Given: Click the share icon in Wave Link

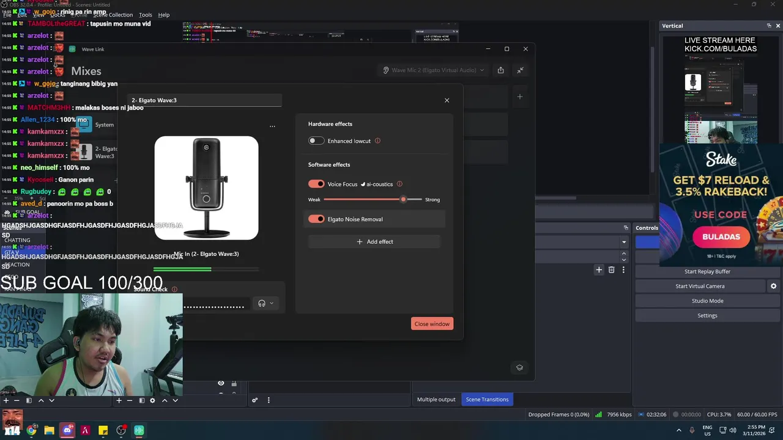Looking at the screenshot, I should pyautogui.click(x=500, y=70).
